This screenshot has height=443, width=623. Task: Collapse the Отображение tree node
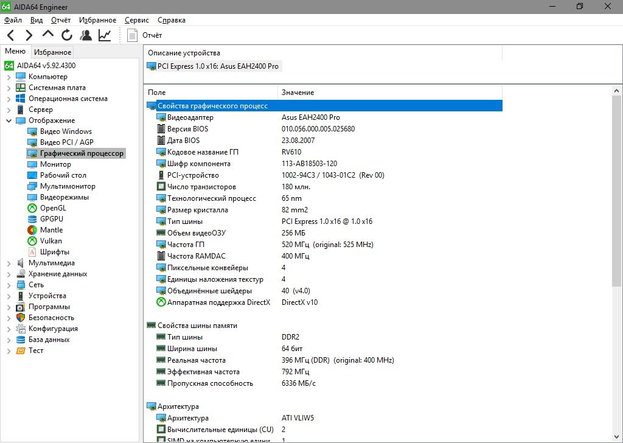tap(9, 120)
